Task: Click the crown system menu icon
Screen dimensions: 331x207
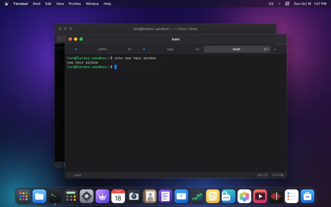Action: pos(6,4)
